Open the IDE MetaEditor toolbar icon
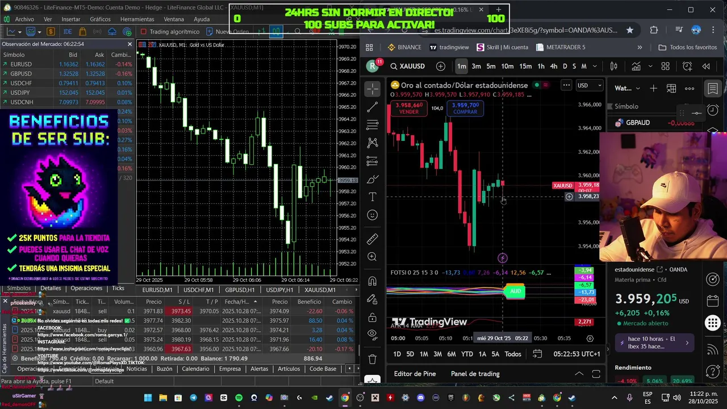This screenshot has height=409, width=727. [68, 32]
